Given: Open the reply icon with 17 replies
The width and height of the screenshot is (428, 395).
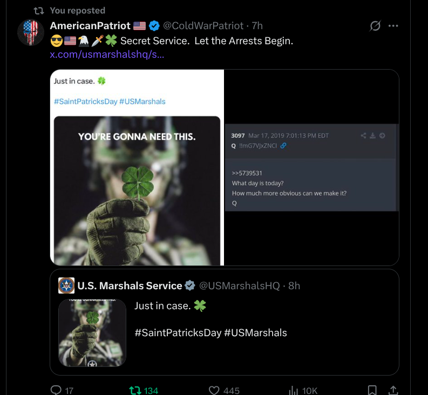Looking at the screenshot, I should point(56,390).
